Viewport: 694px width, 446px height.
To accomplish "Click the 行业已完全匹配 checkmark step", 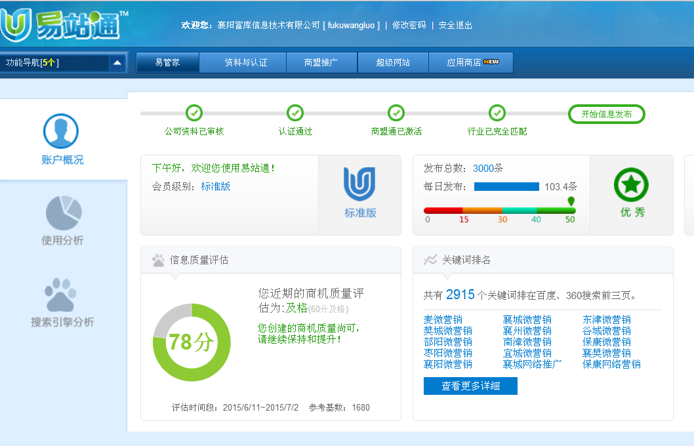I will 497,113.
